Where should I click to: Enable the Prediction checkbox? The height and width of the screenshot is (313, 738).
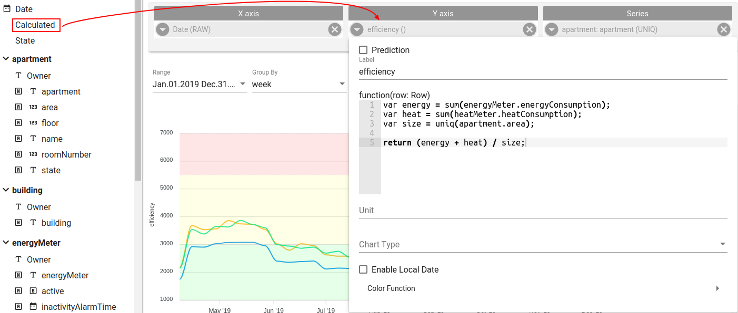363,50
